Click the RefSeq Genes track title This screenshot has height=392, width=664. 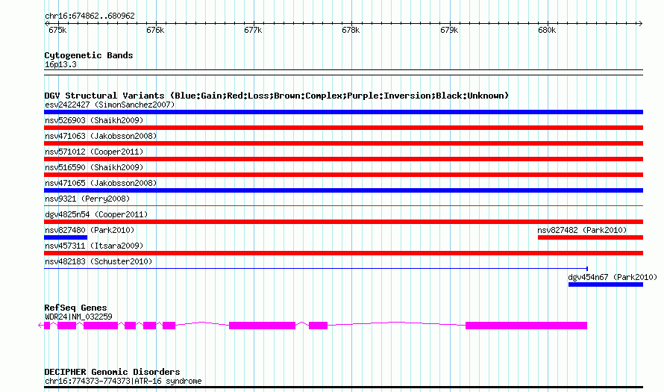coord(75,308)
